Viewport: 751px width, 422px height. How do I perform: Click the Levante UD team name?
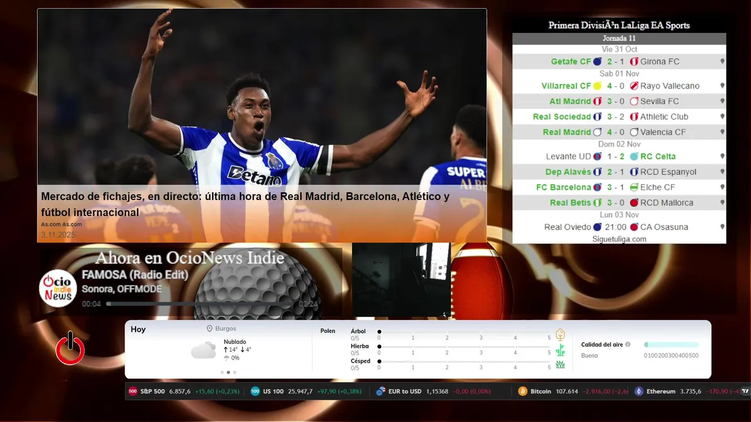(568, 156)
